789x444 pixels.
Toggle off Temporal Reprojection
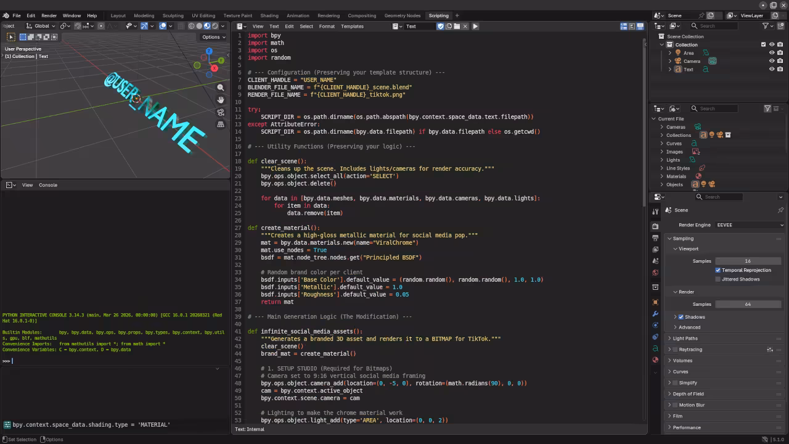click(718, 270)
